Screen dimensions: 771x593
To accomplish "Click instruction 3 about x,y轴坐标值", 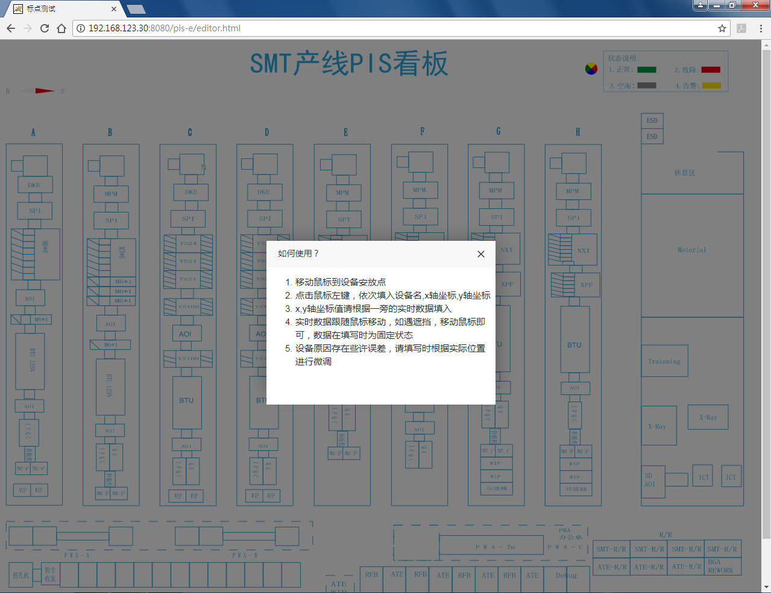I will pyautogui.click(x=373, y=309).
